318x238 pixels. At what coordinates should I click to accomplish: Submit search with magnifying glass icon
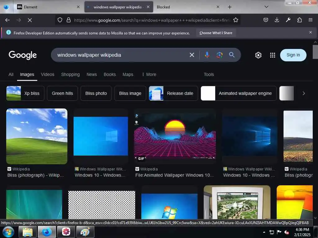pyautogui.click(x=232, y=55)
